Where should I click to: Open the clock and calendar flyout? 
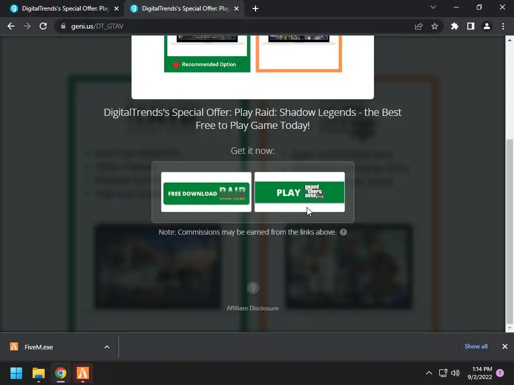click(x=480, y=373)
